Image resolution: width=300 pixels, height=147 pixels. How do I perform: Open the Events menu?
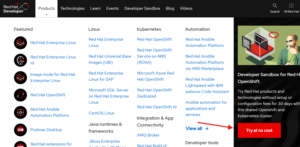pos(113,8)
